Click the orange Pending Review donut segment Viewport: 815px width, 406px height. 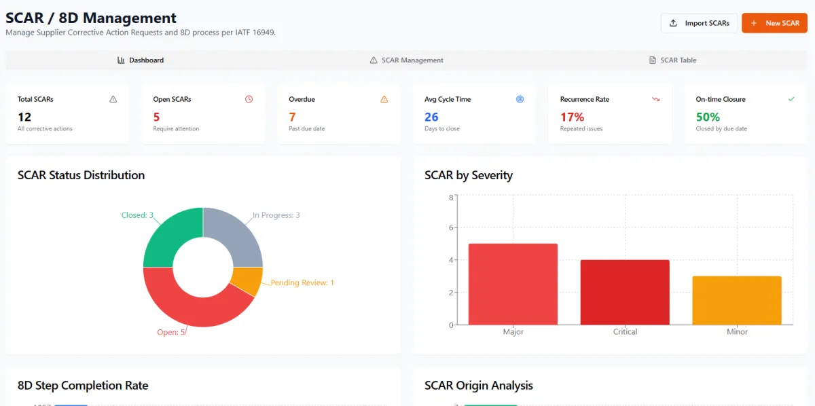pyautogui.click(x=247, y=280)
